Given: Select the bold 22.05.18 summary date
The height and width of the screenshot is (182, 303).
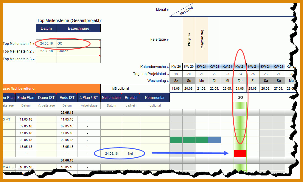Looking at the screenshot, I should (x=67, y=113).
